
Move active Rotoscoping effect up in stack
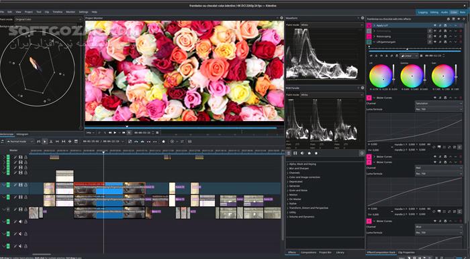point(451,36)
